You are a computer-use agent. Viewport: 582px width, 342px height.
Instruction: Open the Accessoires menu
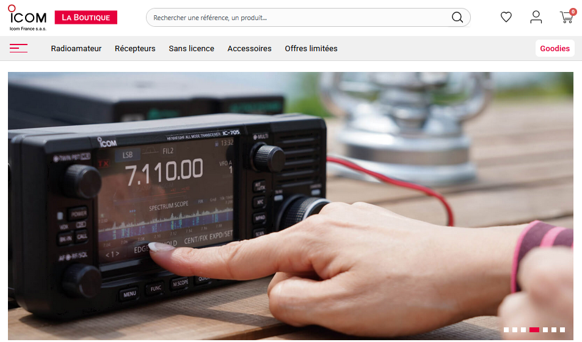click(x=249, y=49)
